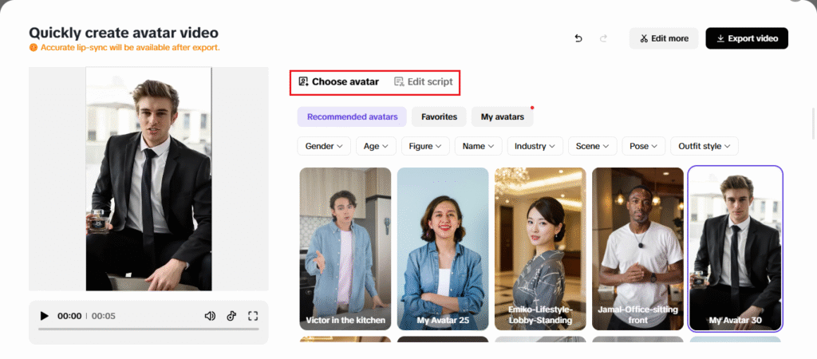Click the avatar video preview image
The image size is (817, 359).
point(148,179)
